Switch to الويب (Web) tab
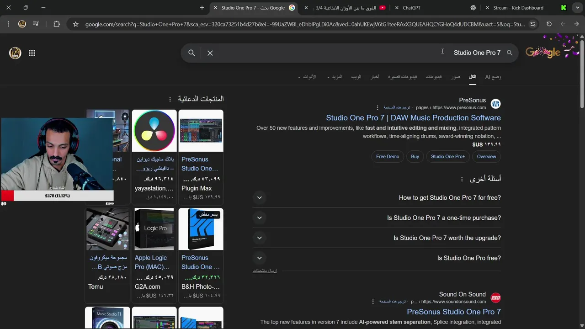Image resolution: width=585 pixels, height=329 pixels. tap(356, 77)
